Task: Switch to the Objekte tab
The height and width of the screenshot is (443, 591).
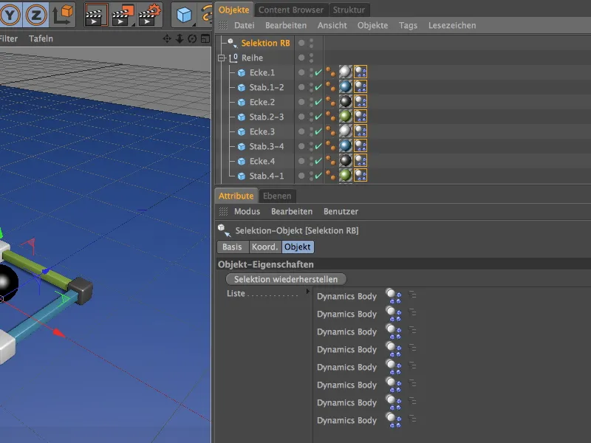Action: click(x=233, y=10)
